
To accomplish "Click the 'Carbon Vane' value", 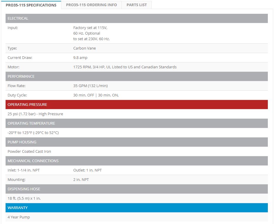I will click(x=84, y=48).
